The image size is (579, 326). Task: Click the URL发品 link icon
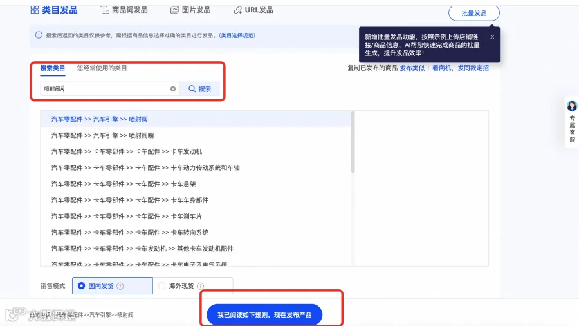tap(238, 10)
